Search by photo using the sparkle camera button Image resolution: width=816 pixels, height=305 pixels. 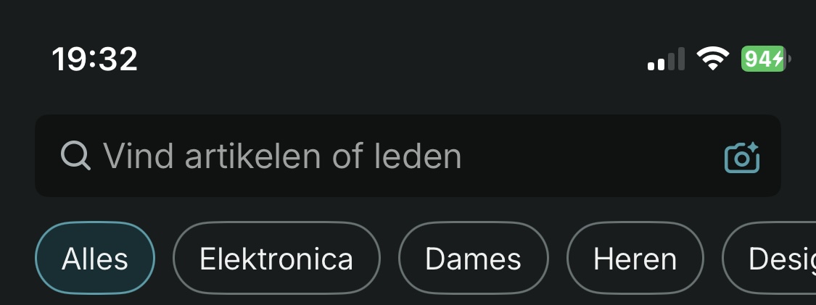[x=741, y=157]
